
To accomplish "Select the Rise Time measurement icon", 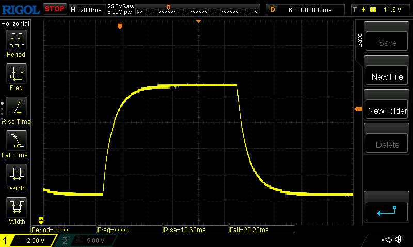I will (17, 107).
